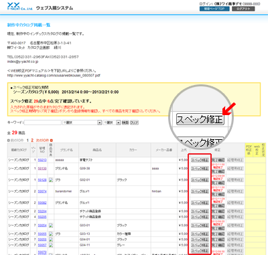Click the Y-YACHT Co., Ltd. logo

tap(20, 7)
